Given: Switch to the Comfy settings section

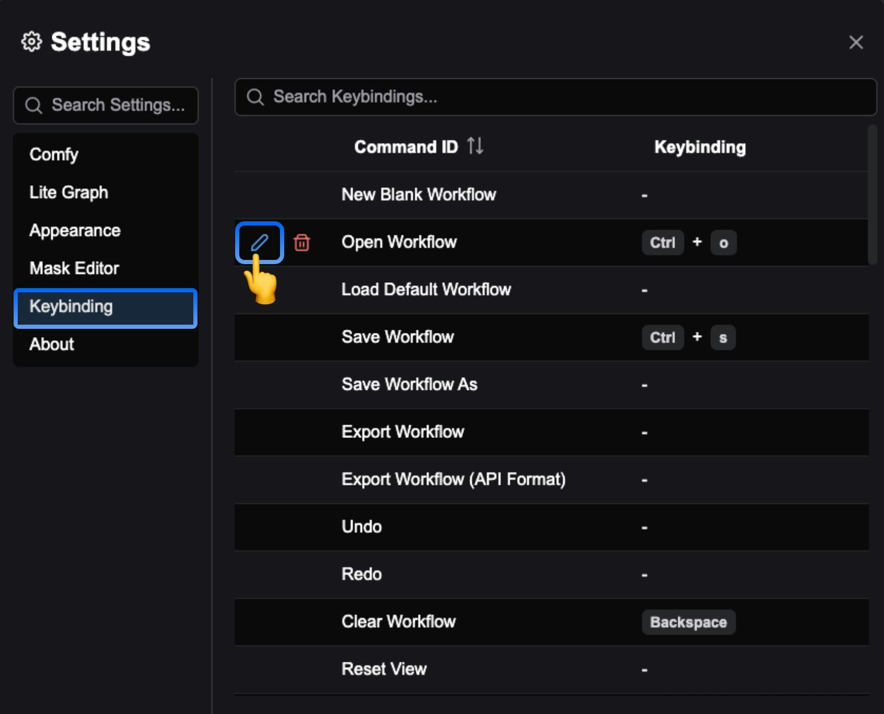Looking at the screenshot, I should pos(54,154).
